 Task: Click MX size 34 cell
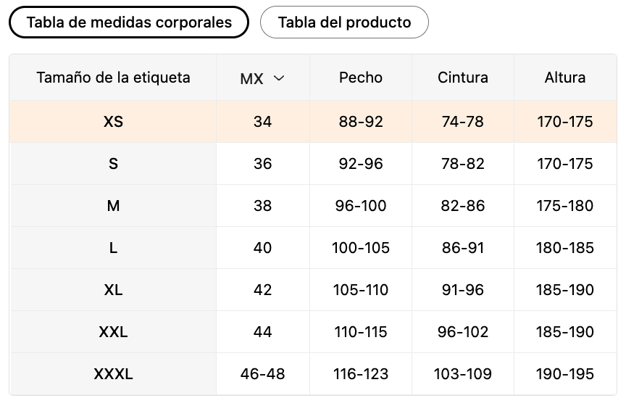[x=263, y=122]
